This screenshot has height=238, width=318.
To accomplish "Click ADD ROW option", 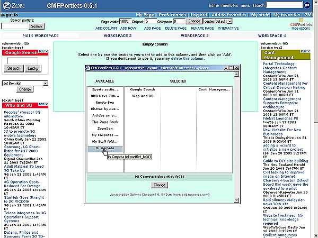I will point(128,29).
